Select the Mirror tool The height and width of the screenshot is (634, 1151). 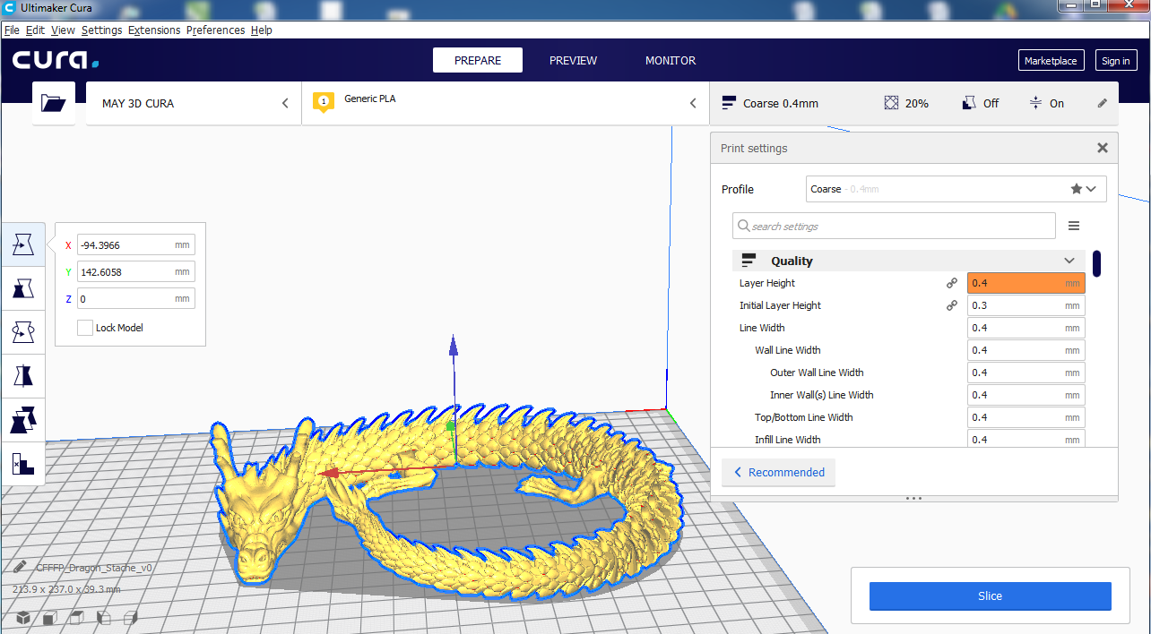coord(23,375)
